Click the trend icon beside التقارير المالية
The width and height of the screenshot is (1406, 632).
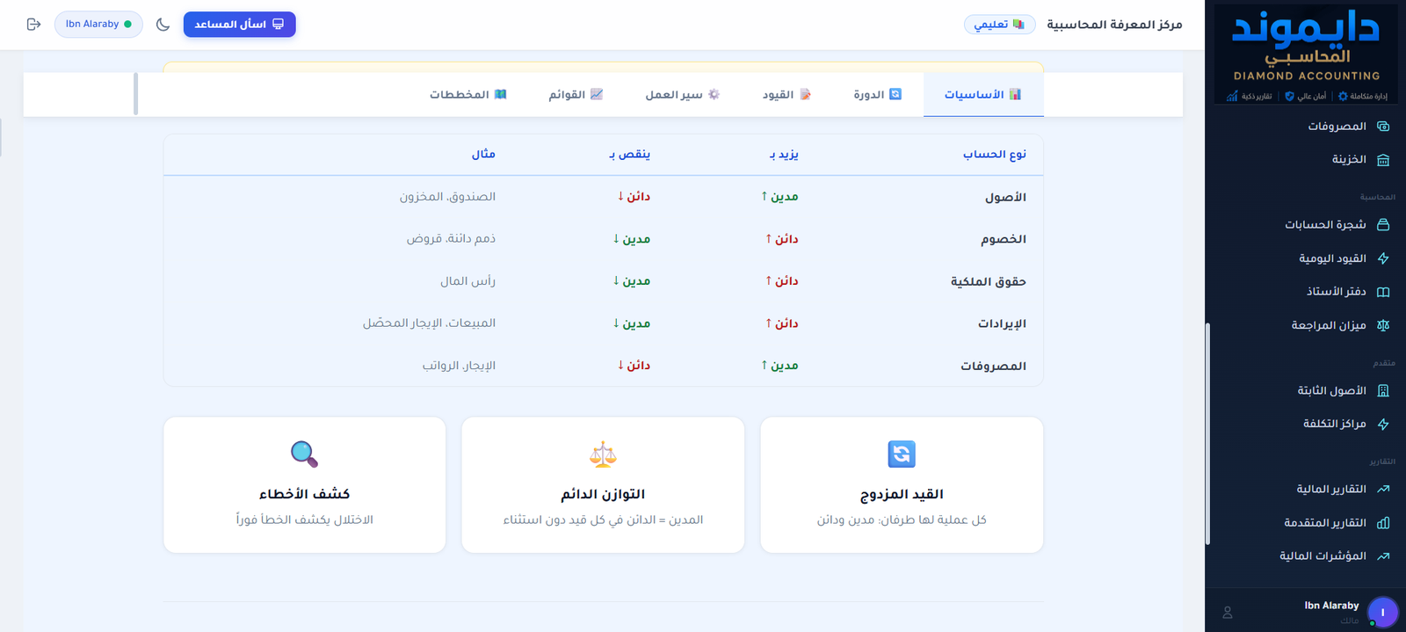(x=1383, y=489)
